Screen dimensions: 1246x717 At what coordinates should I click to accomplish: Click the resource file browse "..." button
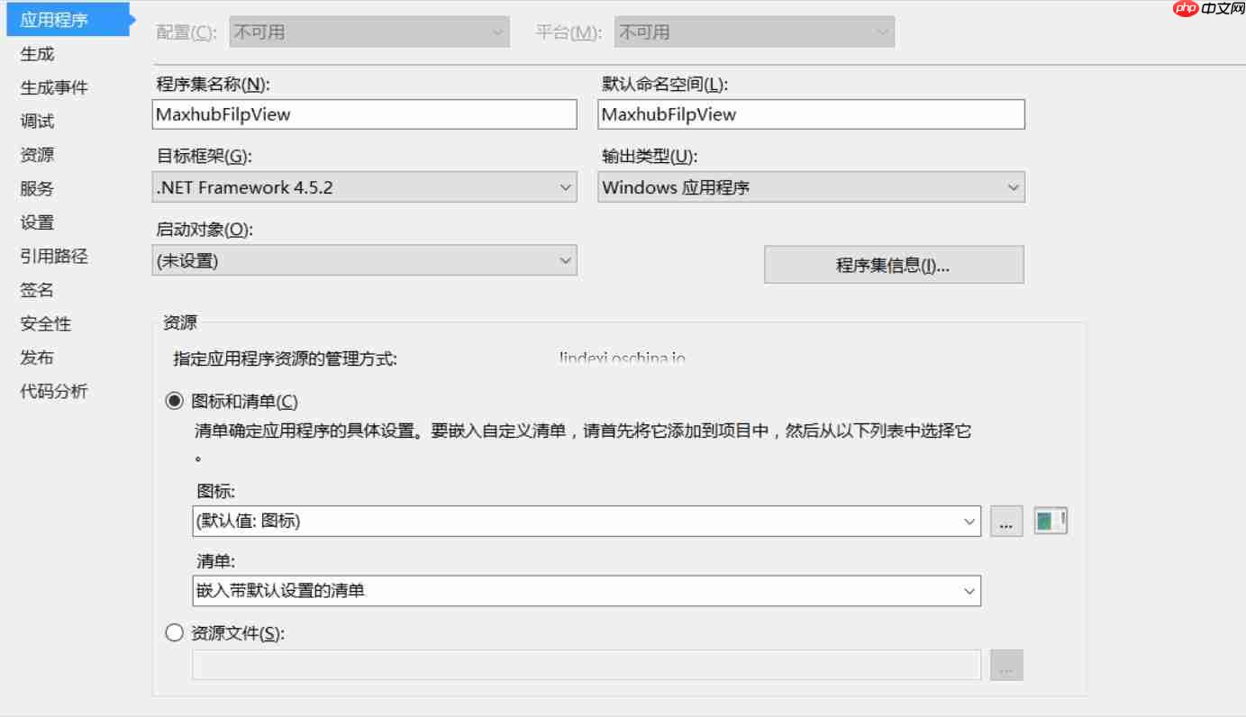point(1006,665)
